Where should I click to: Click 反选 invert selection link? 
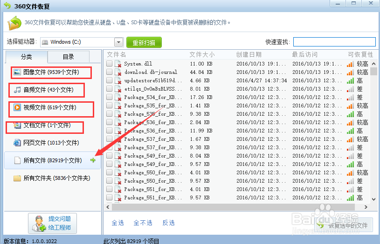coord(168,223)
